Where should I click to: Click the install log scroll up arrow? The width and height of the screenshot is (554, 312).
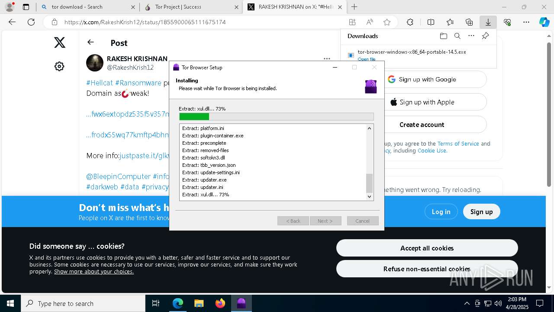click(369, 128)
